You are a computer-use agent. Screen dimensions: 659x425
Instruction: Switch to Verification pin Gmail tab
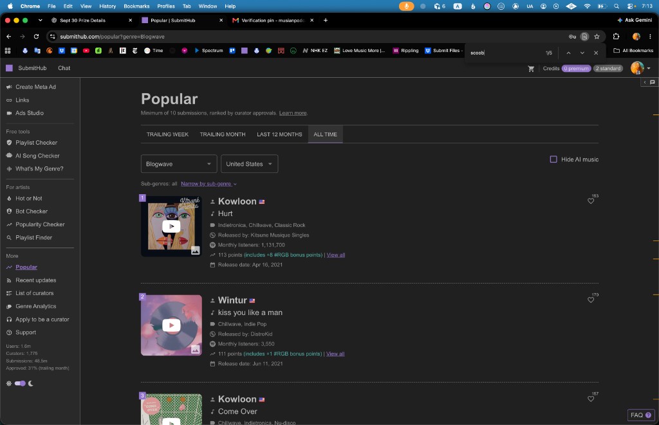point(273,20)
